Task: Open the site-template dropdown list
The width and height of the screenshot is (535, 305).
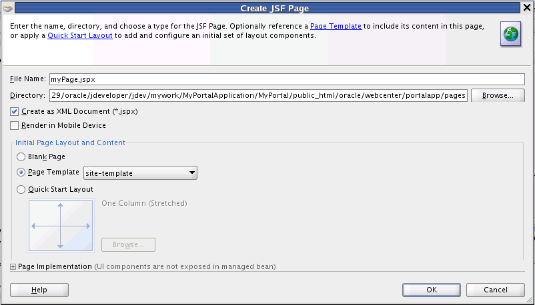Action: coord(140,172)
